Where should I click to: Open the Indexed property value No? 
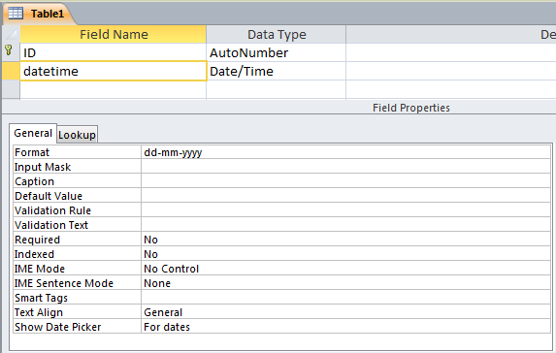[345, 254]
